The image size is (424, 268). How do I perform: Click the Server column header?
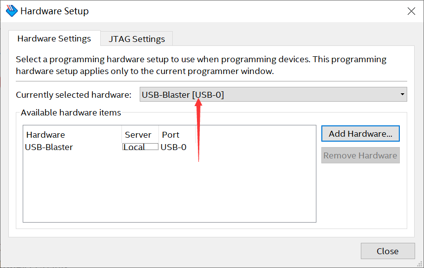[x=138, y=135]
